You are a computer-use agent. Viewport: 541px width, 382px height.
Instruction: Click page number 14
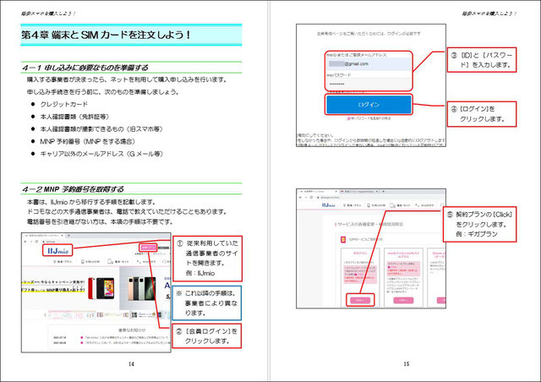click(131, 363)
